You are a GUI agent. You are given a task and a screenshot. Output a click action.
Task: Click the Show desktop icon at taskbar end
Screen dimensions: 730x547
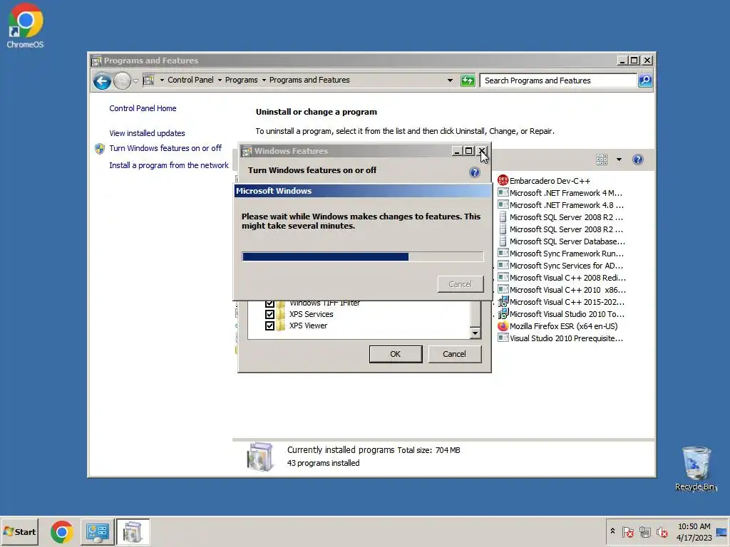pos(722,532)
